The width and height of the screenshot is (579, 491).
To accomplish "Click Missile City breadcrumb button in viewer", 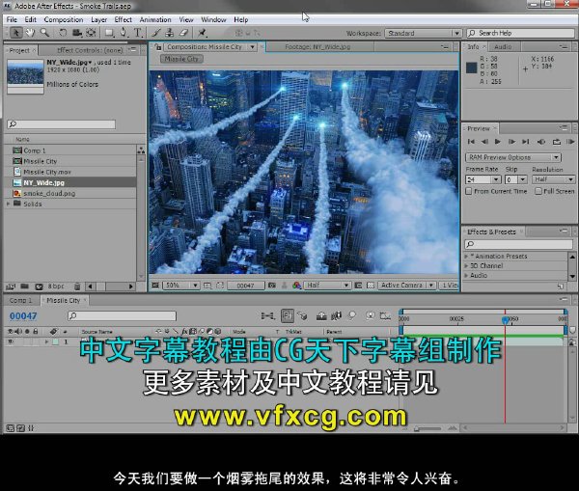I will [x=181, y=59].
